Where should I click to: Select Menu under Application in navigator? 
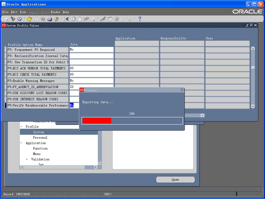point(37,154)
